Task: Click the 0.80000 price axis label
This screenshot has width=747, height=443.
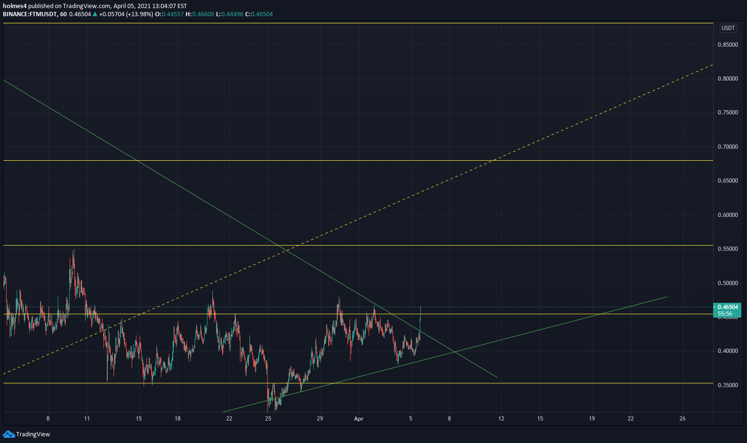Action: pyautogui.click(x=727, y=79)
